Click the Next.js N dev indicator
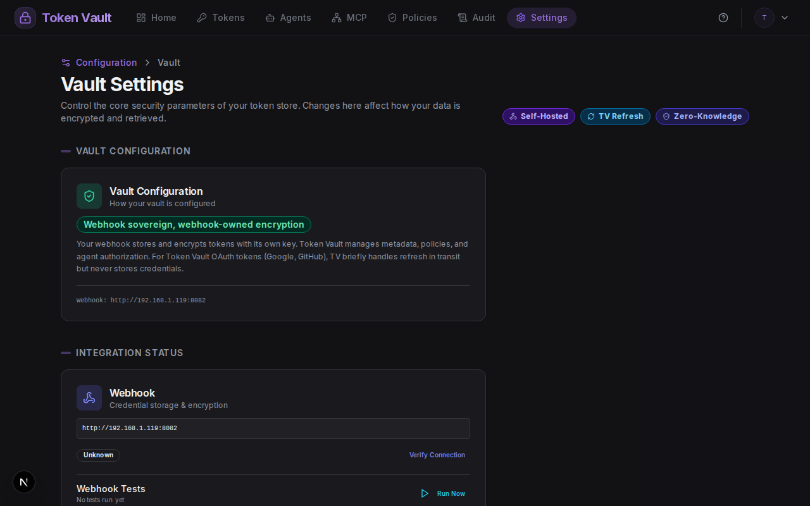Viewport: 810px width, 506px height. coord(24,482)
